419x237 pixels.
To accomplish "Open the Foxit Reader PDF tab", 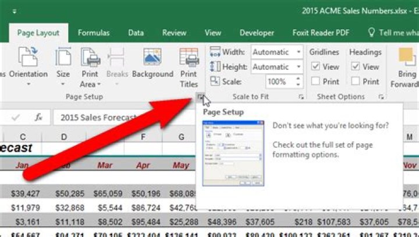I will pos(321,33).
